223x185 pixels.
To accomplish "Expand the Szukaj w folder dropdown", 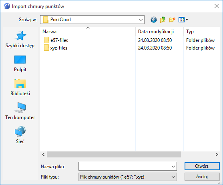I will pyautogui.click(x=141, y=20).
